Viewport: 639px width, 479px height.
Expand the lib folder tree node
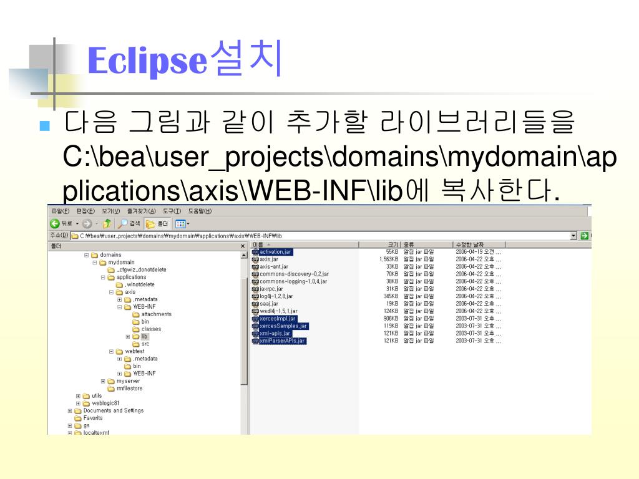pyautogui.click(x=128, y=337)
